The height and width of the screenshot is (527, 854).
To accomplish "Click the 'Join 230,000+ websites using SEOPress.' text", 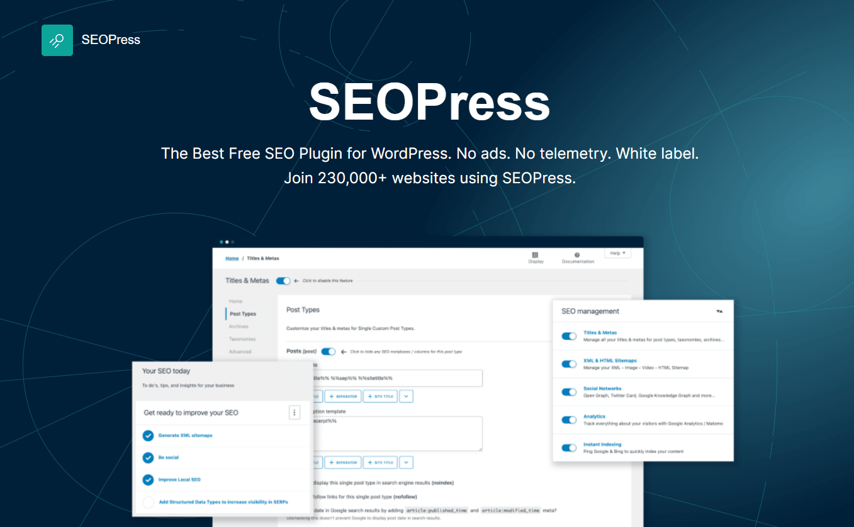I will point(430,178).
